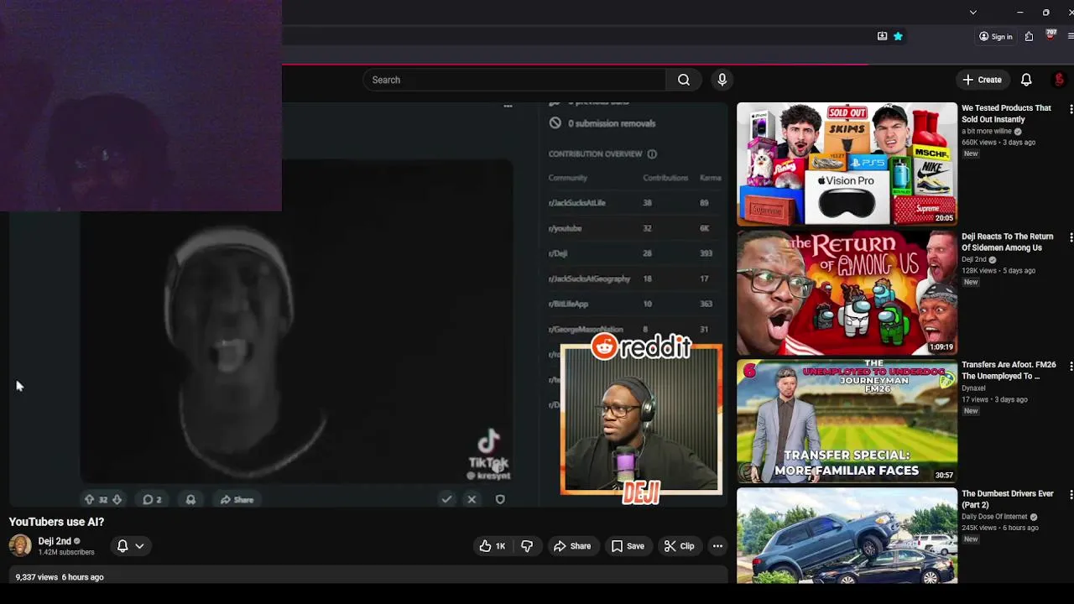Click '660K views • 3 days ago' text
The height and width of the screenshot is (604, 1074).
pos(998,143)
